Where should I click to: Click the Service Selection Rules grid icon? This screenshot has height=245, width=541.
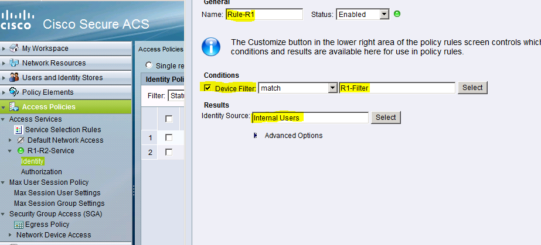coord(19,130)
